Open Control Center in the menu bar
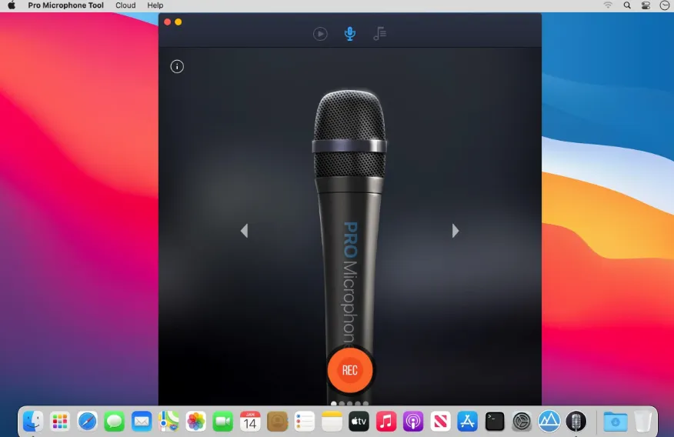 (646, 5)
